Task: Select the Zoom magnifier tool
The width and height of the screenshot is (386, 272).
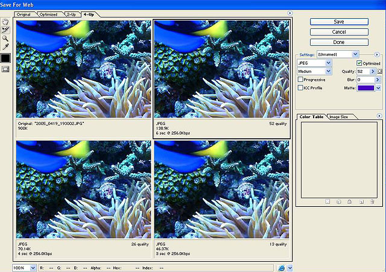Action: point(5,37)
